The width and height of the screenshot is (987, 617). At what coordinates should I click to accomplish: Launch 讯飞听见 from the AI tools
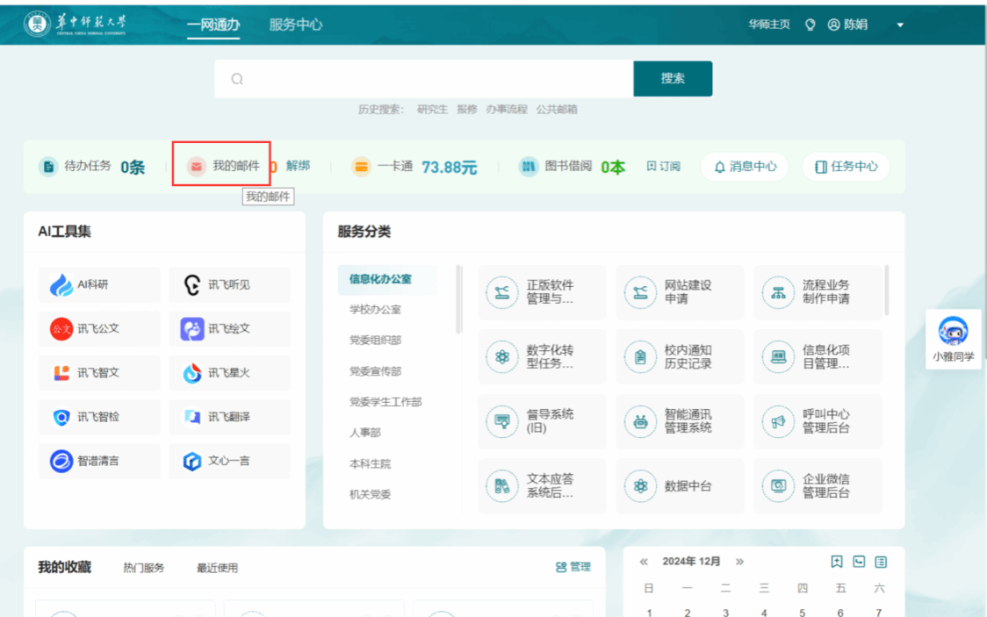click(192, 285)
